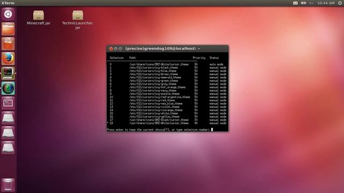Click the terminal title bar text
The image size is (344, 193).
(x=163, y=49)
